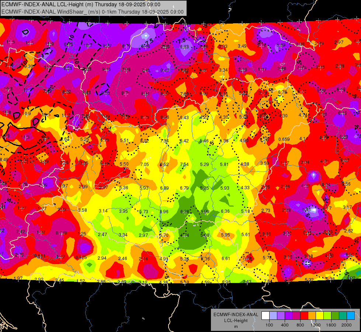Click the grid value 3.59

coord(264,163)
